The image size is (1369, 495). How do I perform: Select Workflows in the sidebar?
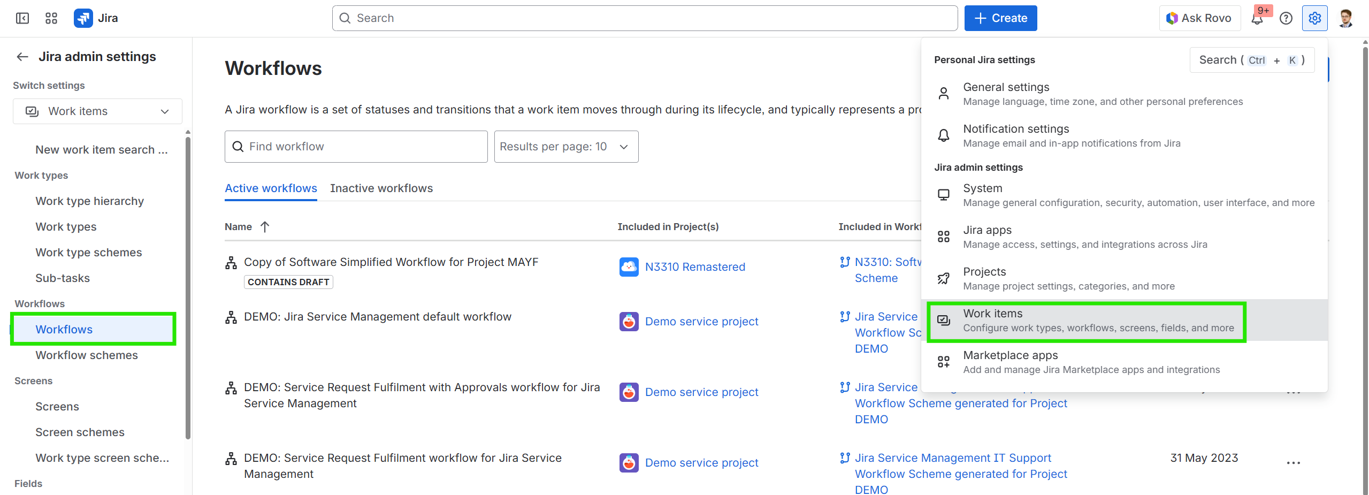click(x=93, y=330)
